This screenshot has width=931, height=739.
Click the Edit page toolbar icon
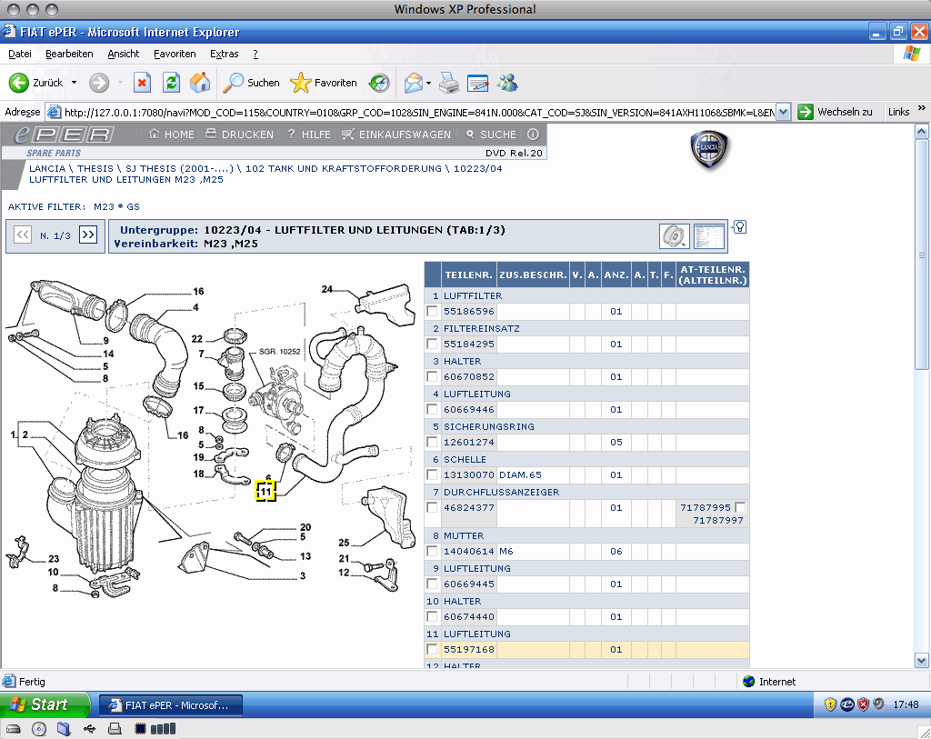477,83
